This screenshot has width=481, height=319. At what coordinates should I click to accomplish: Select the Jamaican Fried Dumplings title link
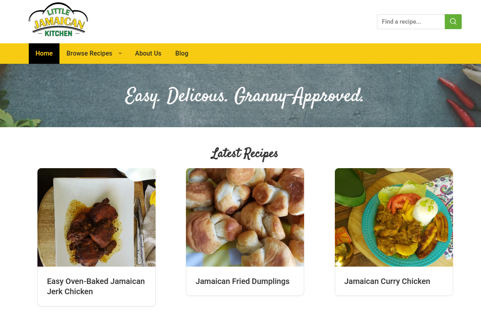[242, 281]
